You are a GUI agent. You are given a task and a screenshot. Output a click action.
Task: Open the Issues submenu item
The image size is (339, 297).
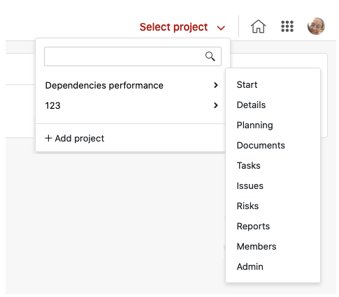[x=250, y=186]
